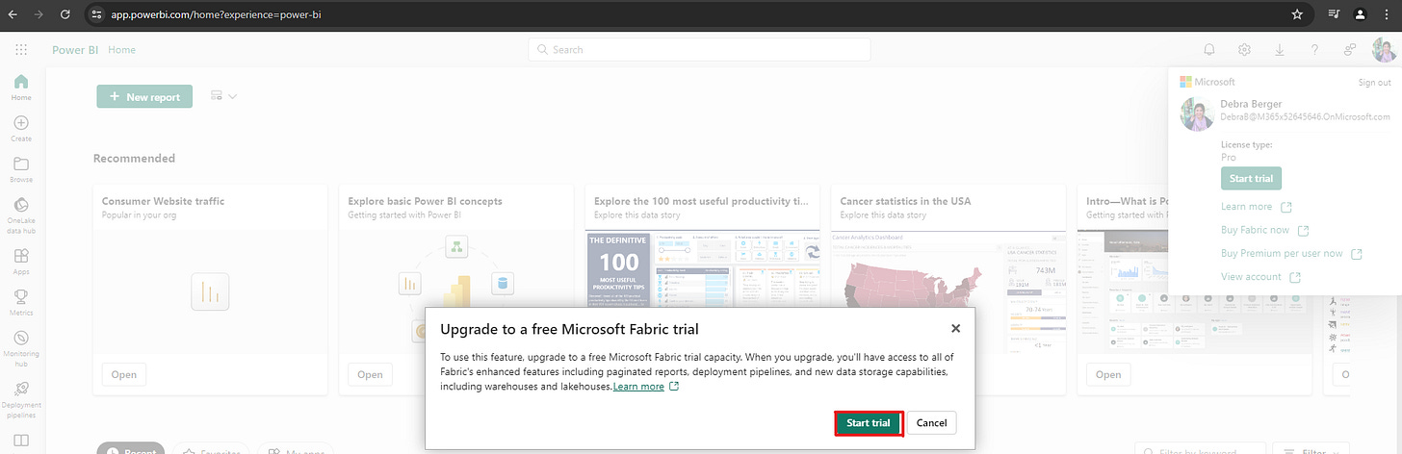This screenshot has width=1402, height=454.
Task: Click the Explore basic Power BI concepts title
Action: coord(425,201)
